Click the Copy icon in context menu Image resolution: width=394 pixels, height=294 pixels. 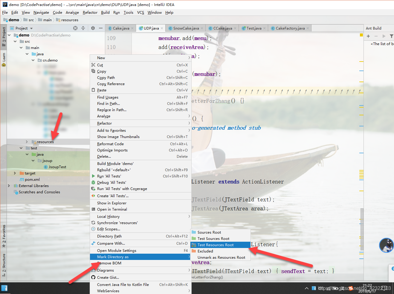click(93, 71)
